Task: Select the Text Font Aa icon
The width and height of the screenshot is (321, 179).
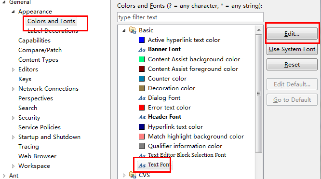Action: tap(142, 165)
